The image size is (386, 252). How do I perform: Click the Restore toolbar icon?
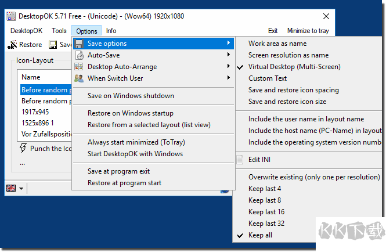[x=12, y=45]
